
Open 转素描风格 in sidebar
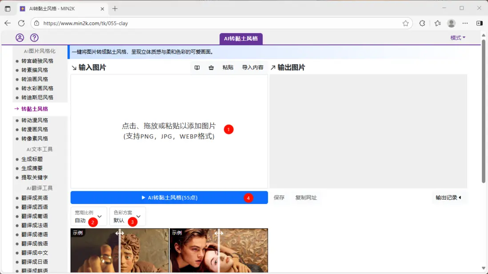[35, 70]
